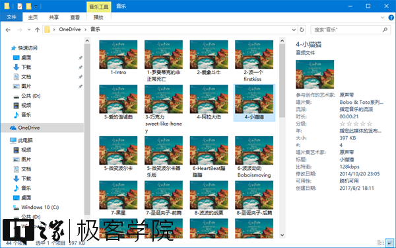Select the 1-罗曼蒂克的非正常死亡 file
Image resolution: width=396 pixels, height=248 pixels.
click(x=164, y=61)
